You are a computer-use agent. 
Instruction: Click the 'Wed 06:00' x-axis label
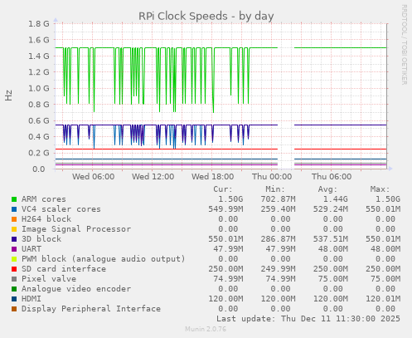coord(94,177)
